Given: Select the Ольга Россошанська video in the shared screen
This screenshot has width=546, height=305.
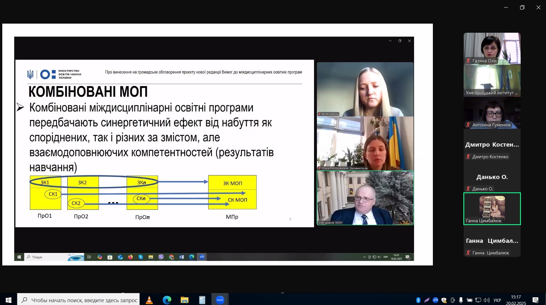Looking at the screenshot, I should pos(365,143).
